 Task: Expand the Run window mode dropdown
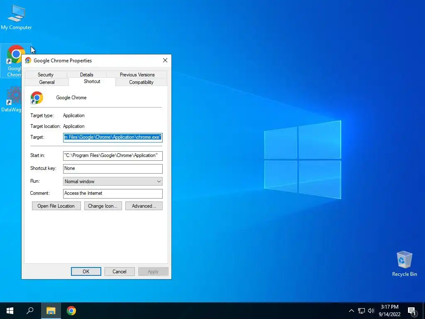(x=113, y=182)
